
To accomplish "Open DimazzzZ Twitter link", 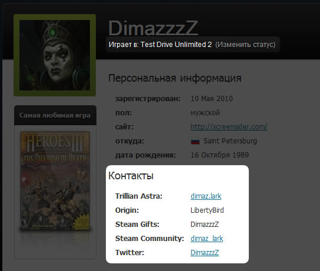I will (x=205, y=253).
